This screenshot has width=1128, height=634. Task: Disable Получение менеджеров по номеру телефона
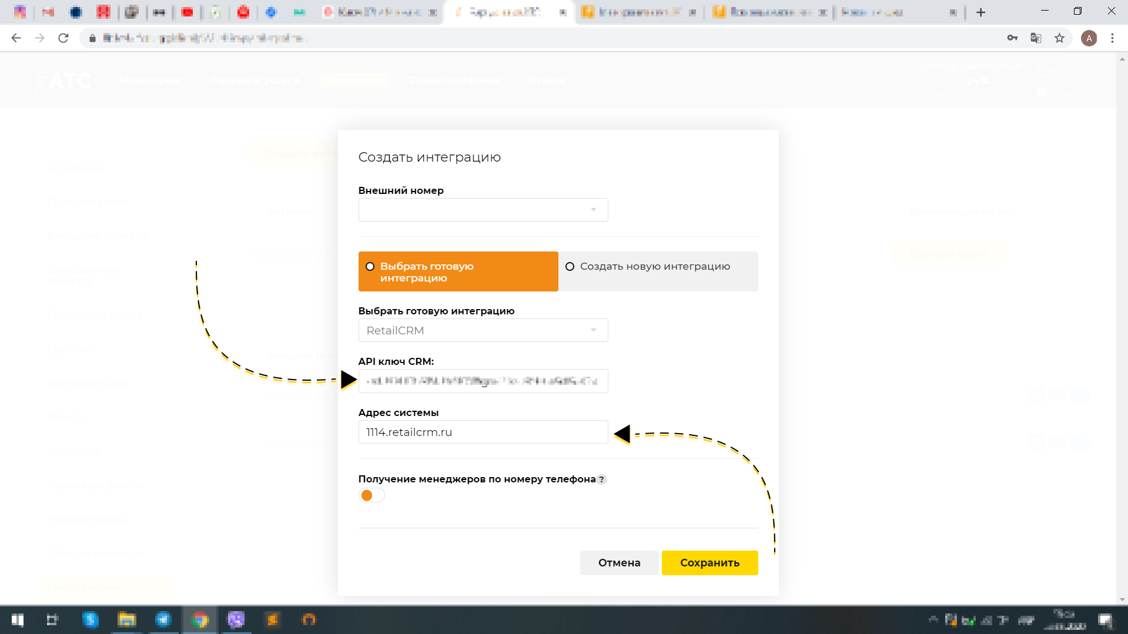coord(371,495)
